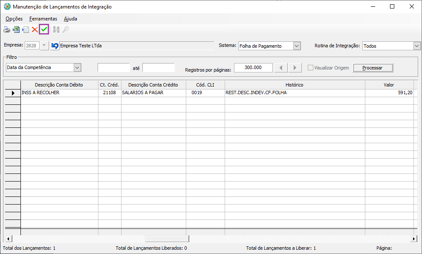
Task: Open the Opções menu
Action: point(14,19)
